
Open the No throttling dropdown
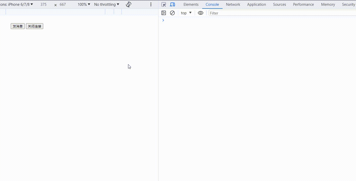tap(106, 4)
